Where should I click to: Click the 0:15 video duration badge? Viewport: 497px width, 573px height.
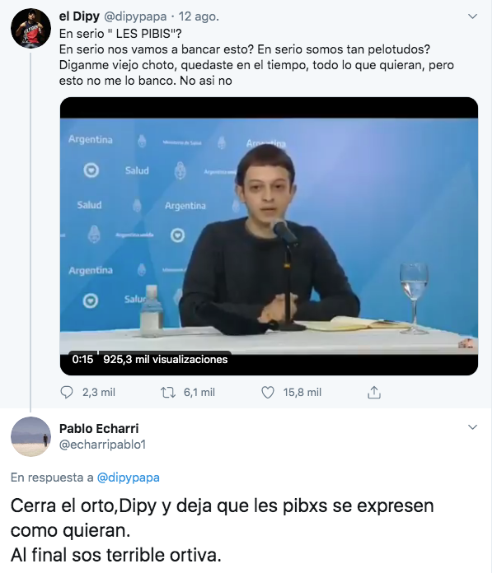(82, 359)
